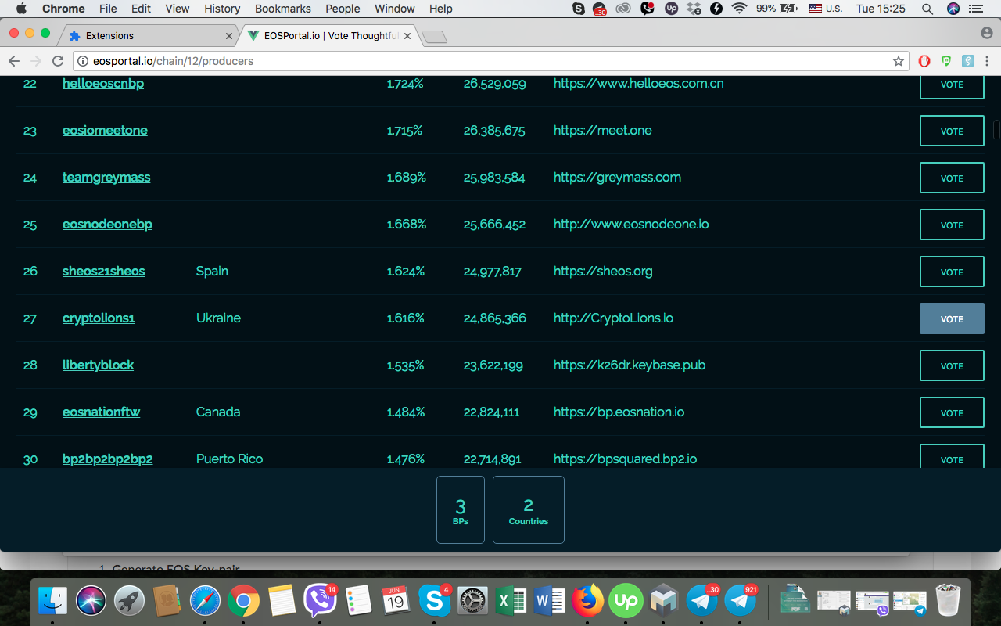This screenshot has height=626, width=1001.
Task: Open Spotlight search in the menu bar
Action: pyautogui.click(x=927, y=9)
